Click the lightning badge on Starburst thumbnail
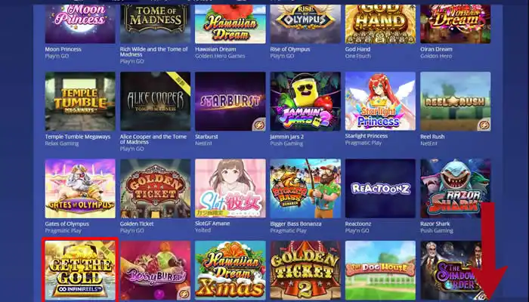The width and height of the screenshot is (529, 302). point(258,125)
